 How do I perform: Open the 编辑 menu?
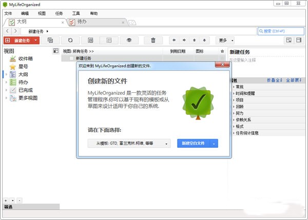pos(25,13)
